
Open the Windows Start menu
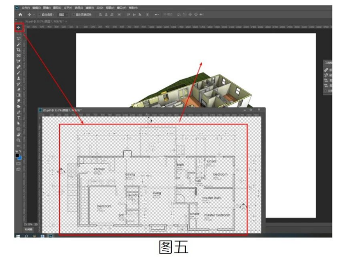point(18,236)
